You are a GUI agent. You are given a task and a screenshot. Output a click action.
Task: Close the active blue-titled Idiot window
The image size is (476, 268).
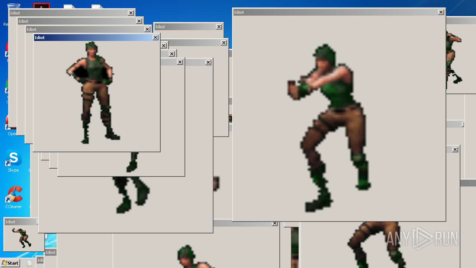[x=155, y=38]
